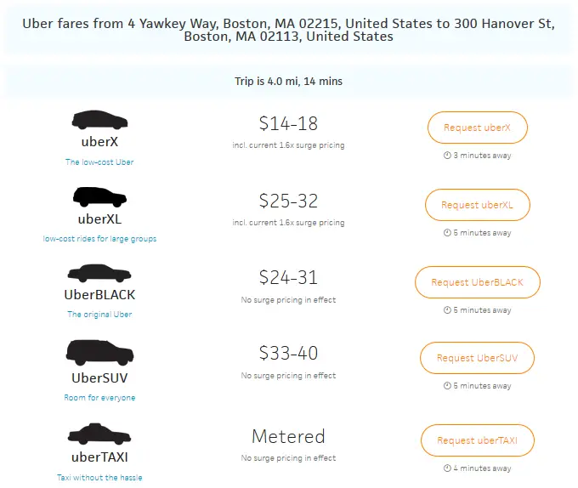Follow 'Taxi without the hassle' link
Image resolution: width=578 pixels, height=488 pixels.
click(x=99, y=478)
